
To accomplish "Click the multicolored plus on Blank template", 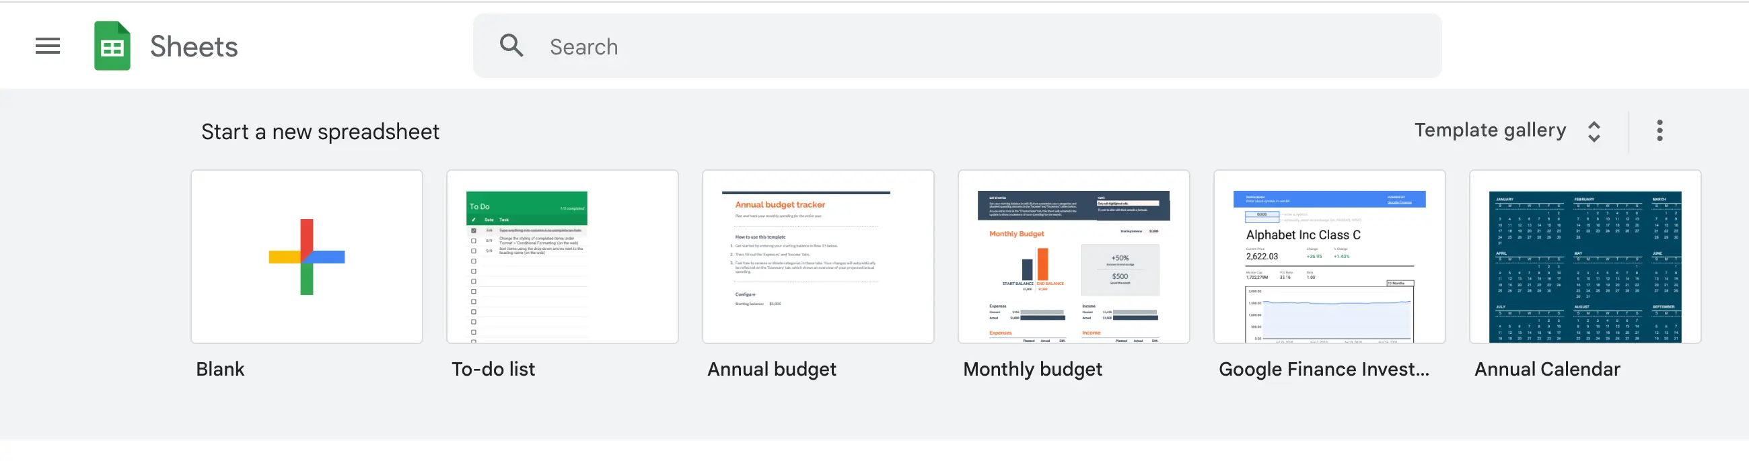I will (306, 257).
